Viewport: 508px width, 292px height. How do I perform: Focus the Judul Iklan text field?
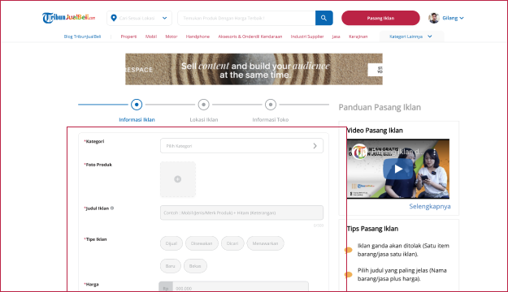coord(241,213)
